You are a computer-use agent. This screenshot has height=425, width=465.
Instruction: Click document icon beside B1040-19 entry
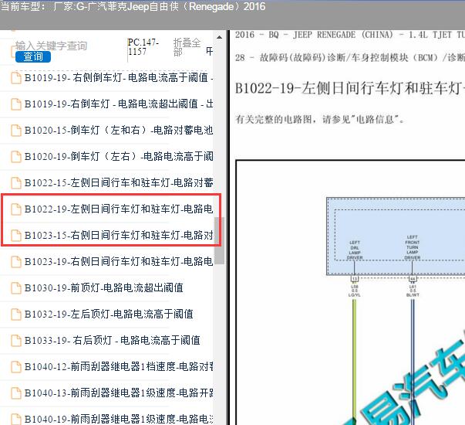coord(16,419)
